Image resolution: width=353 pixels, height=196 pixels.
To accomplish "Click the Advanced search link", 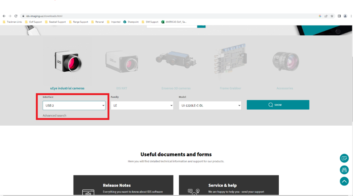I will [x=54, y=115].
